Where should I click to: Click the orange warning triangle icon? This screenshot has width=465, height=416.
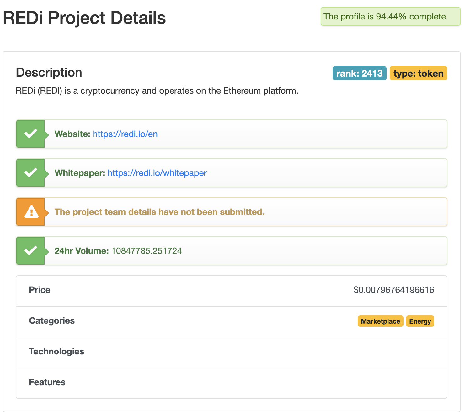tap(31, 212)
